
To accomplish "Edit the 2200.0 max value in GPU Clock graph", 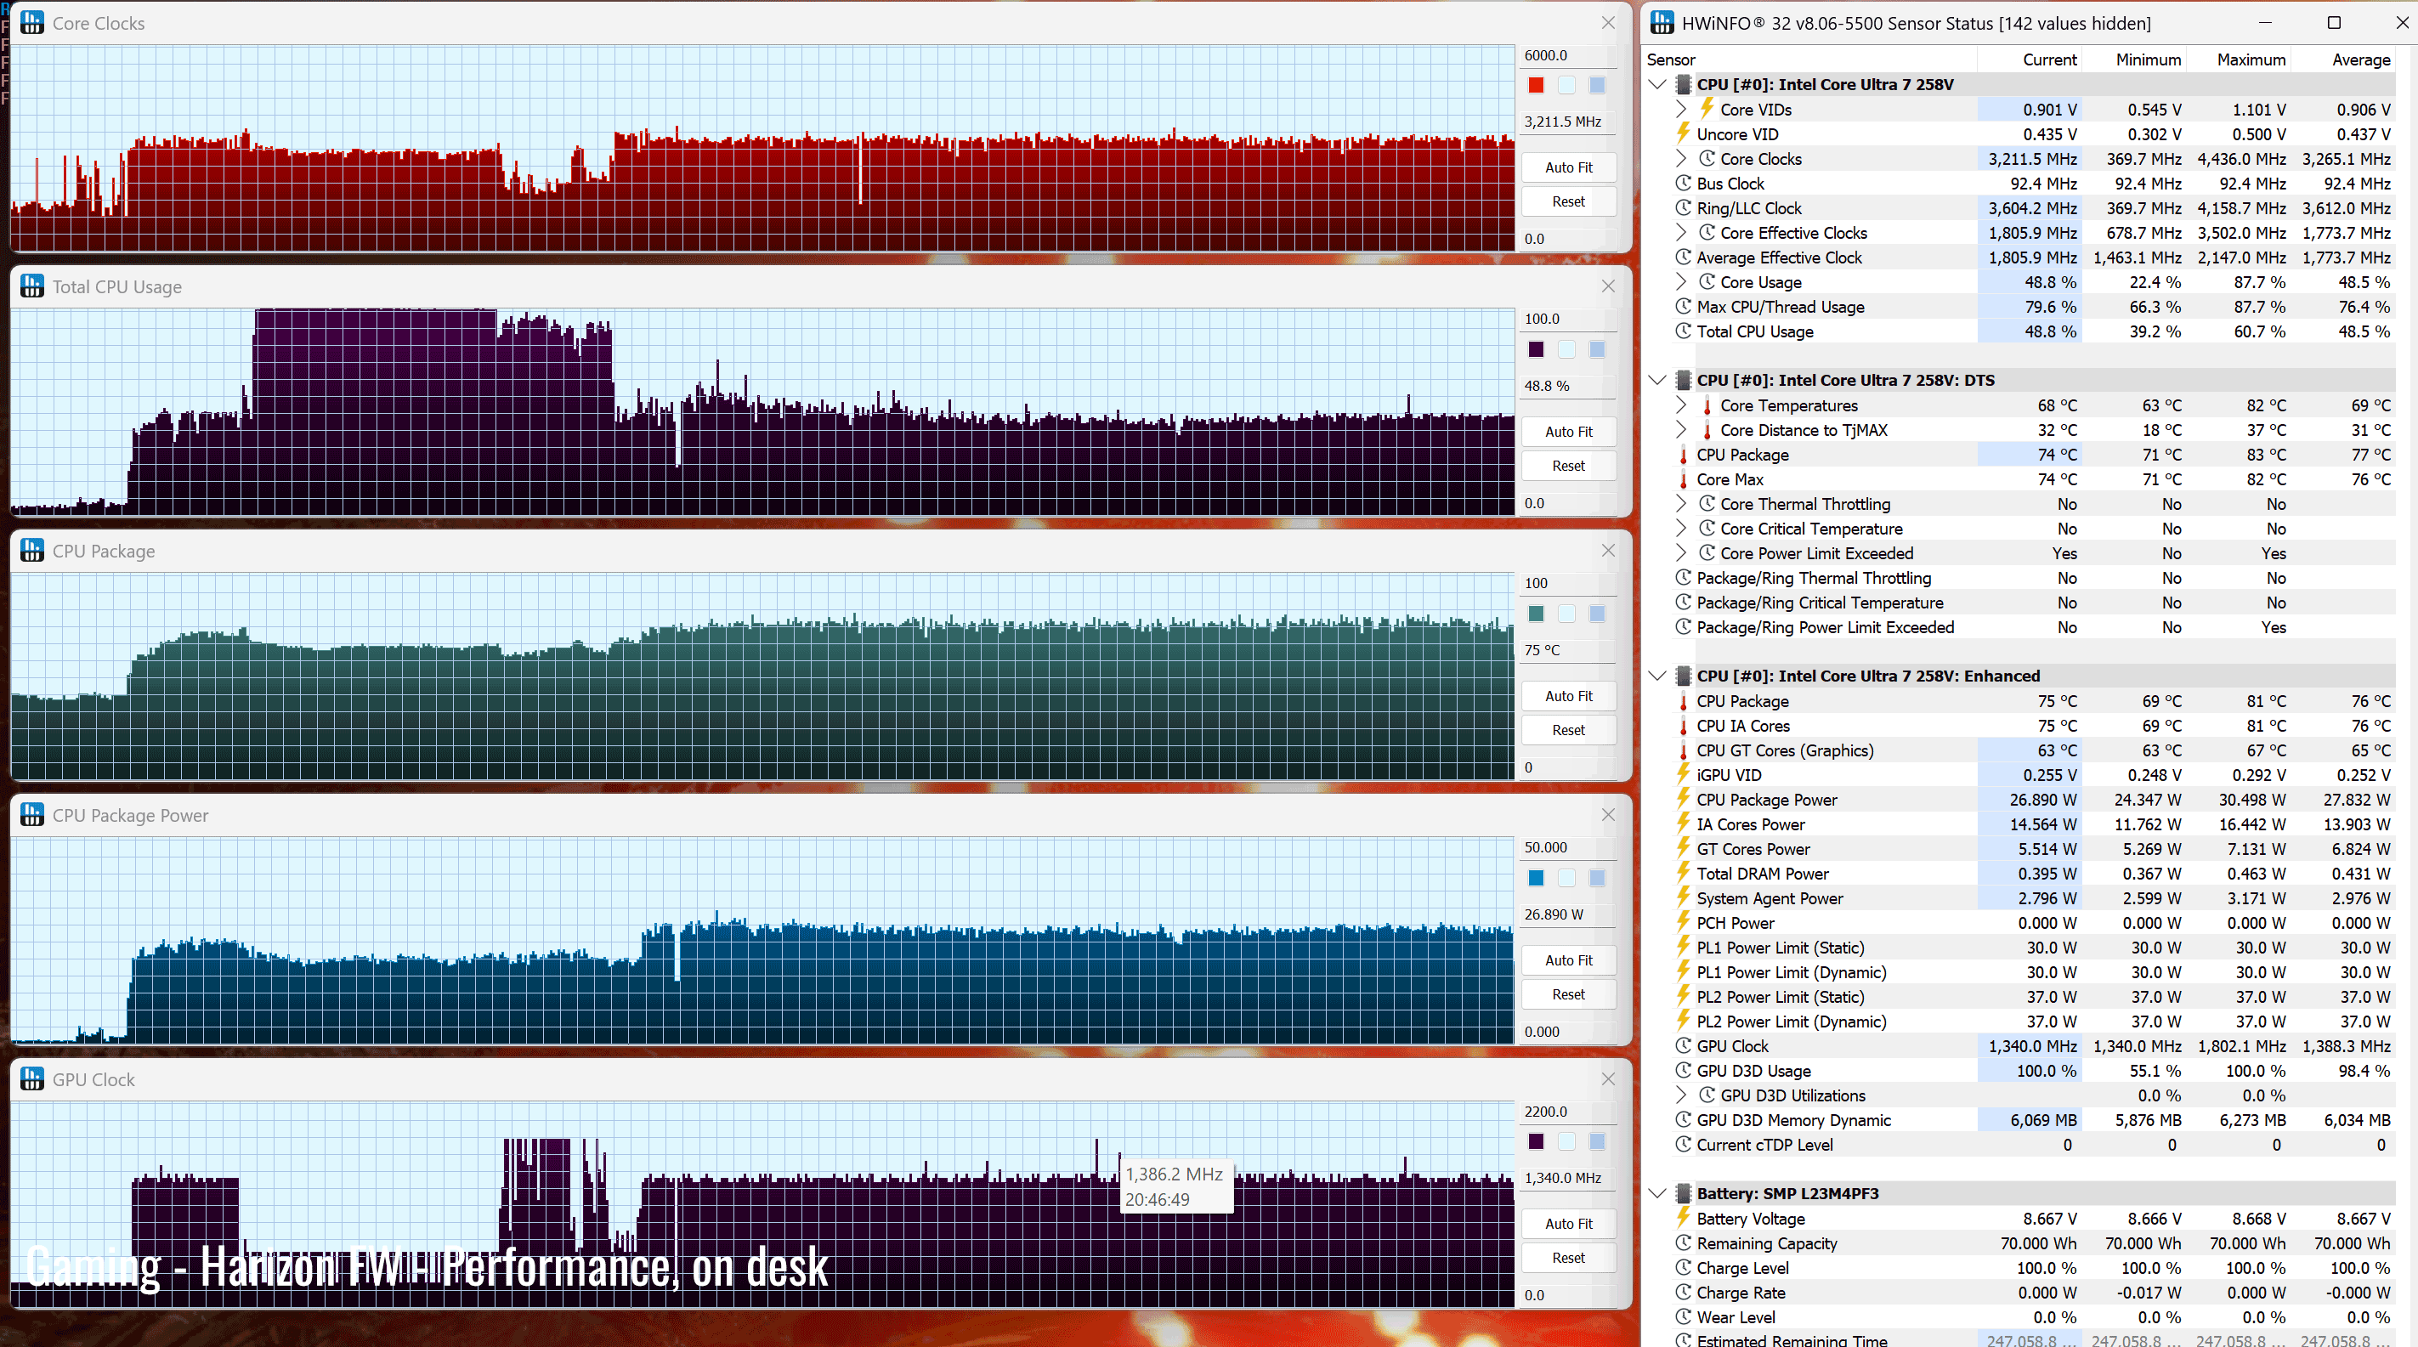I will pos(1566,1112).
